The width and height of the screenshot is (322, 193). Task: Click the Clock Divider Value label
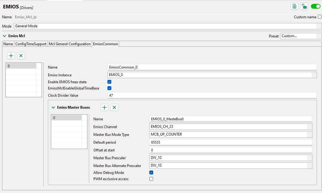click(63, 95)
